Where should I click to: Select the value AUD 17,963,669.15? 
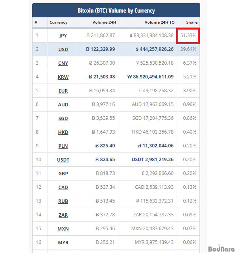click(153, 104)
